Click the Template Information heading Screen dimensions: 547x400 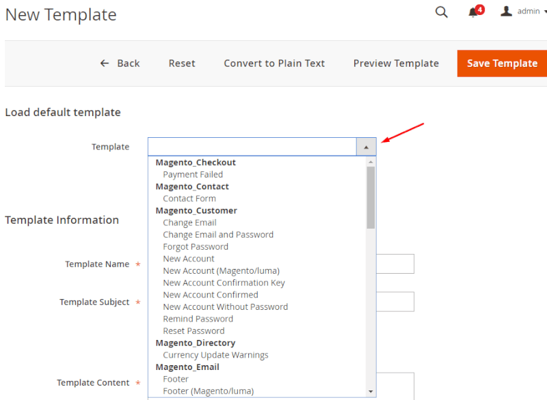[62, 220]
